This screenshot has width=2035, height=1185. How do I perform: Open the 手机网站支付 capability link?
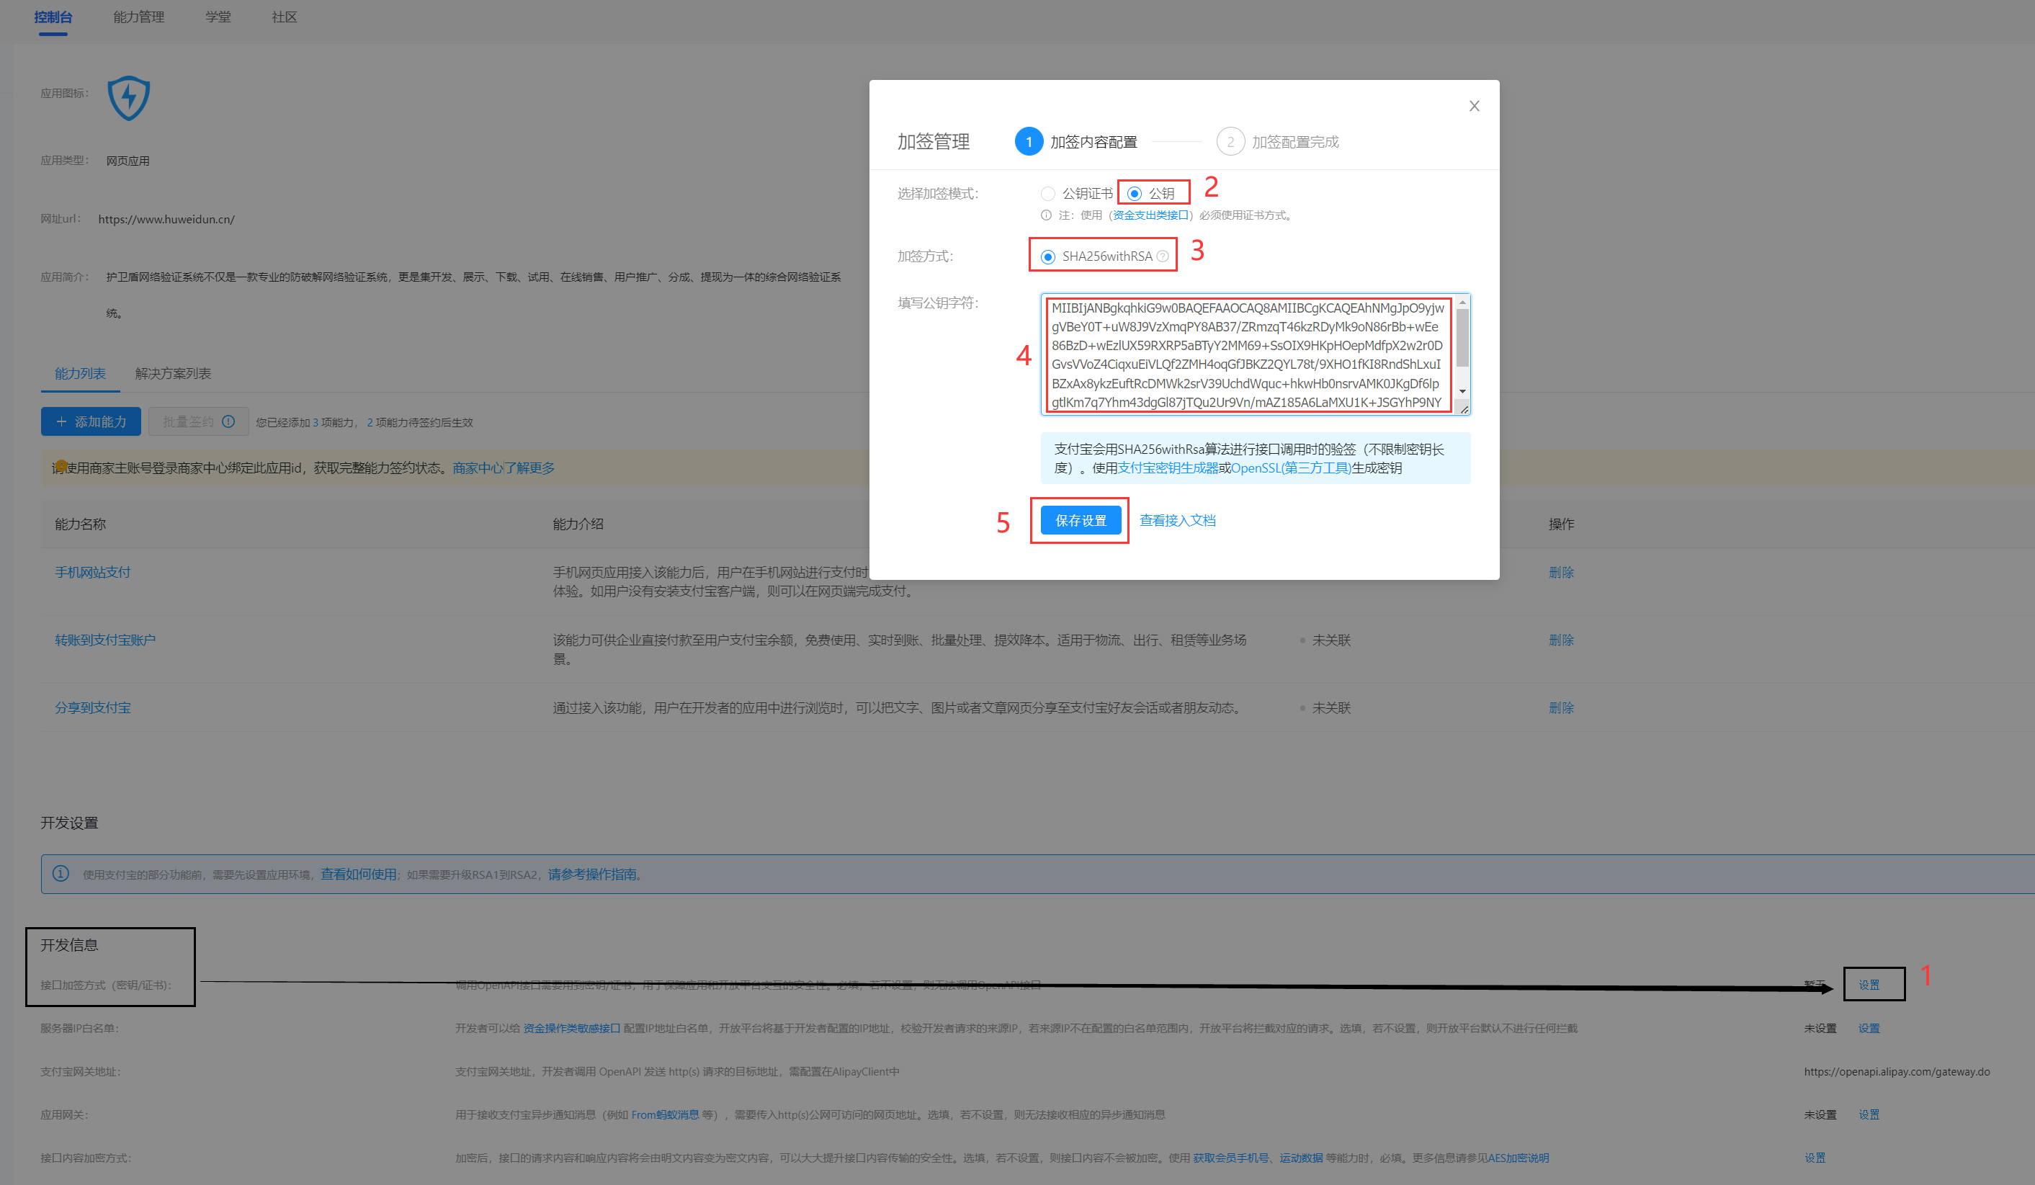(93, 572)
